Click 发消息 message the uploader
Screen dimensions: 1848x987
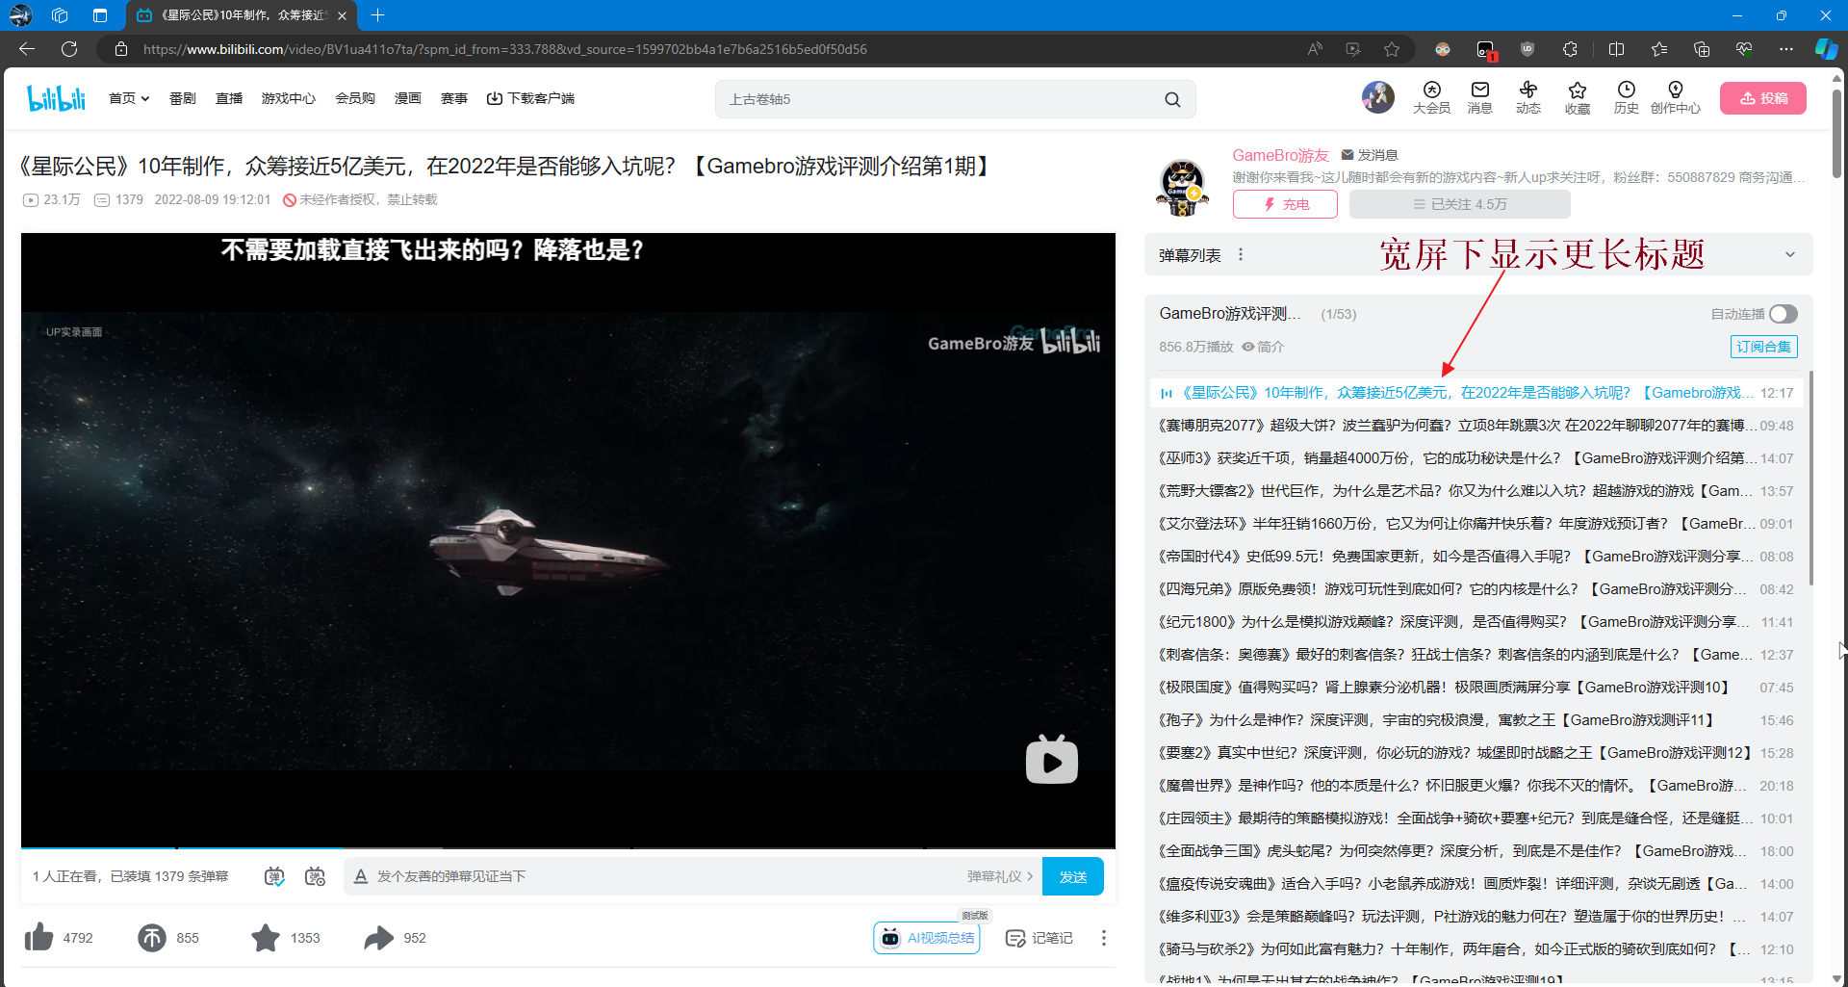1370,155
